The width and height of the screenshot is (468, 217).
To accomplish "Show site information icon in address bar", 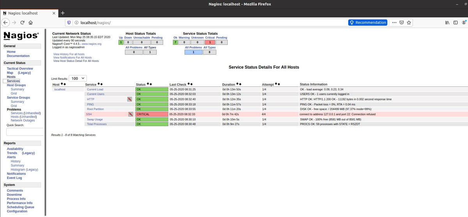I will tap(76, 23).
